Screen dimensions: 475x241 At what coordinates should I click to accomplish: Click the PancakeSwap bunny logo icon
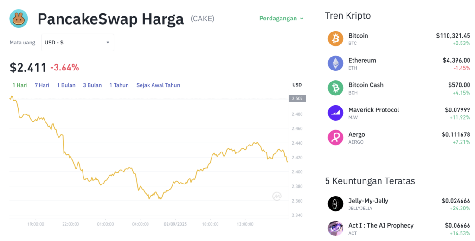[x=19, y=19]
